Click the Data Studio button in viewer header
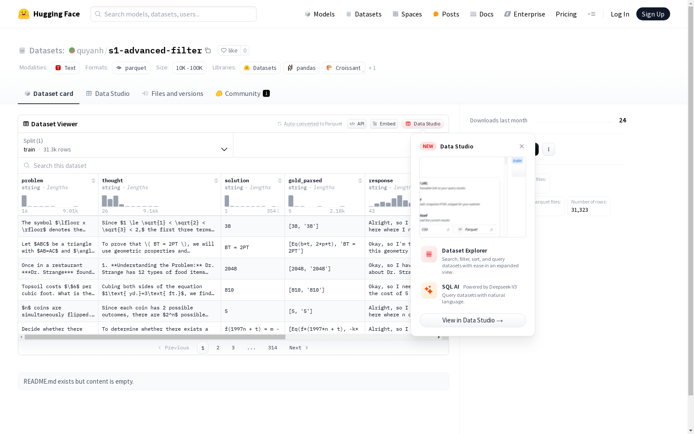694x434 pixels. tap(423, 124)
